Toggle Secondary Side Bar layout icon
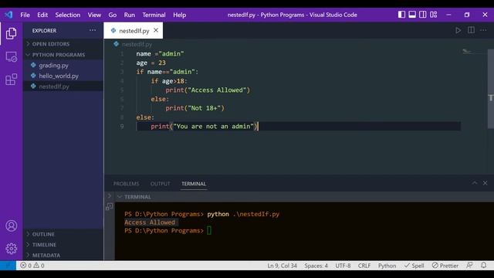Viewport: 494px width, 278px height. 423,15
